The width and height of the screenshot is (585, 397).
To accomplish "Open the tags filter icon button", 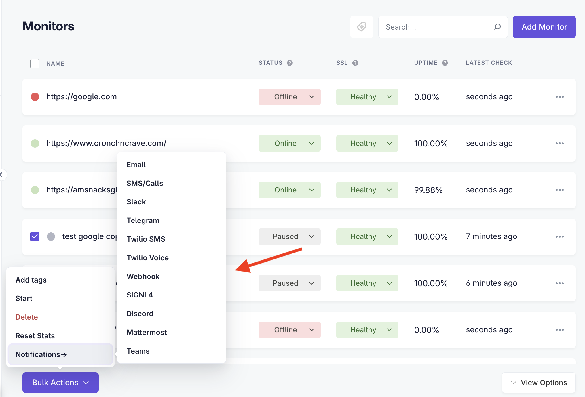I will pyautogui.click(x=362, y=27).
